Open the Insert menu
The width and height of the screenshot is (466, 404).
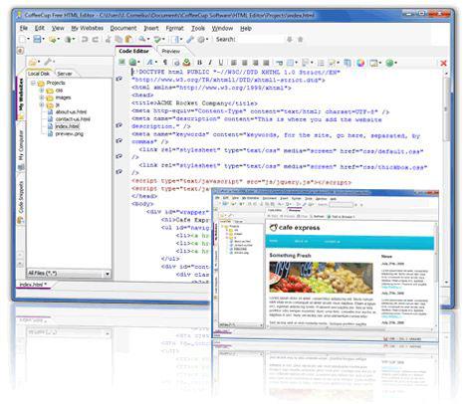(151, 29)
